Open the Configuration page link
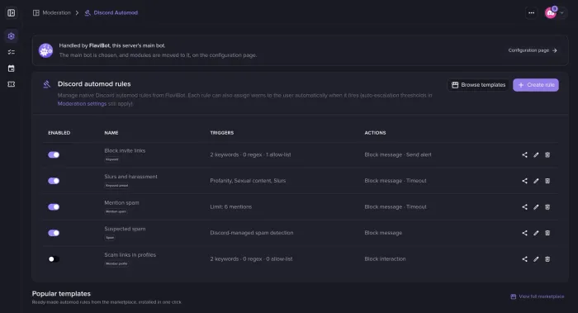578x313 pixels. click(x=533, y=50)
